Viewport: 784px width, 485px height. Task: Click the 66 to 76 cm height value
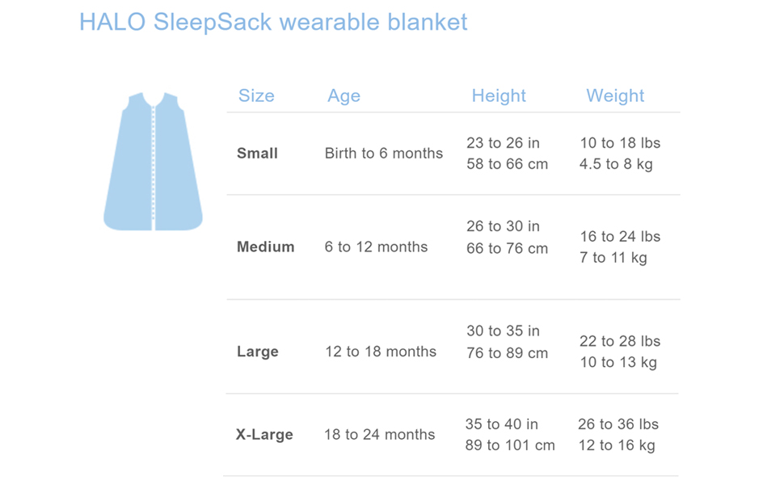[x=507, y=248]
